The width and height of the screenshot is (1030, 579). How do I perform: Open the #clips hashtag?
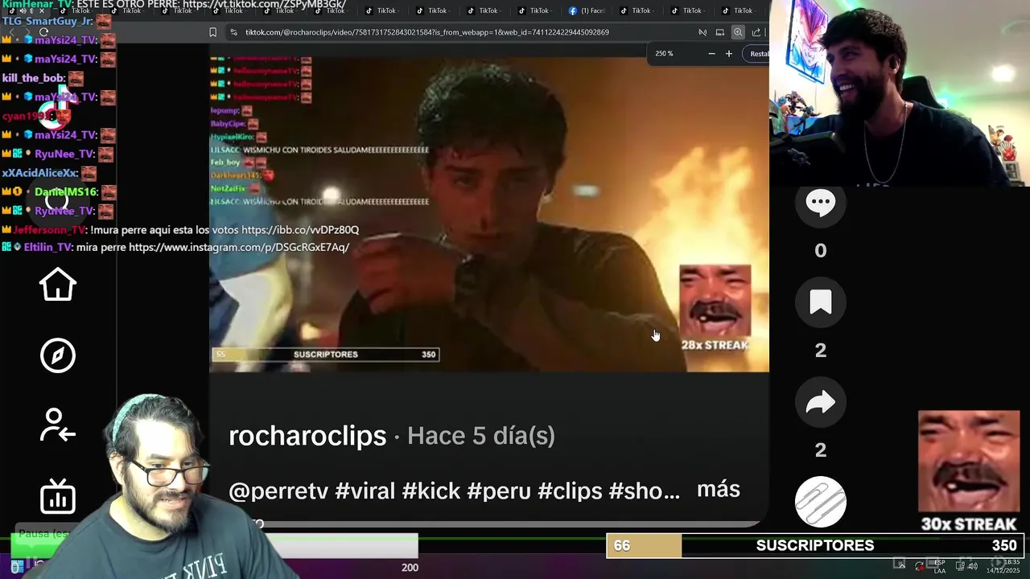click(570, 491)
